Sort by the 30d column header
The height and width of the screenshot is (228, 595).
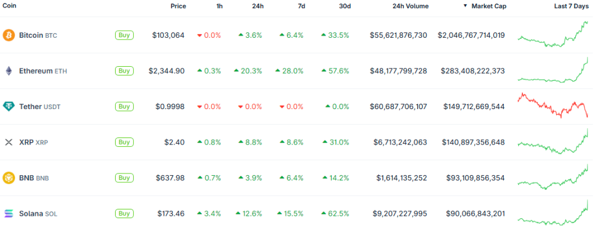[345, 6]
